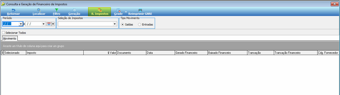Open the Localizar search tool

pyautogui.click(x=39, y=12)
